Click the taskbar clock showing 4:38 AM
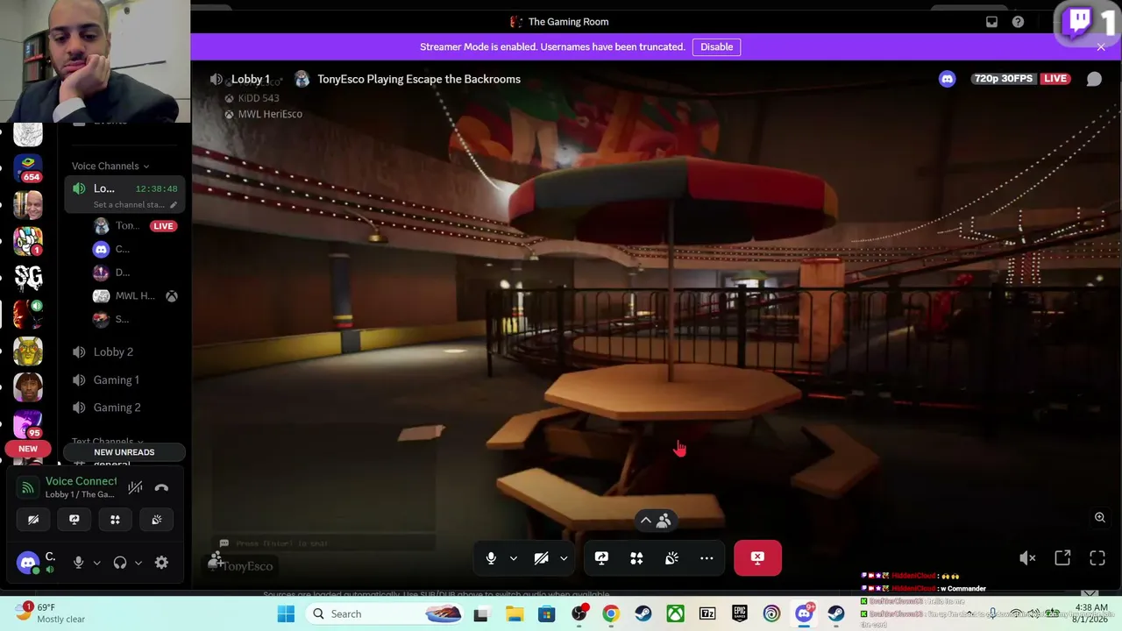Viewport: 1122px width, 631px height. [1091, 613]
